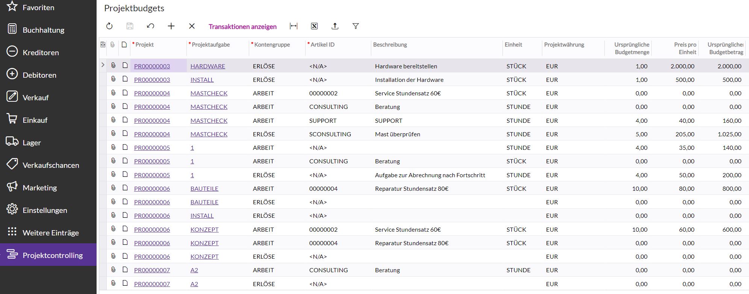Click Ursprüngliche Budgetmenge column header

coord(632,48)
